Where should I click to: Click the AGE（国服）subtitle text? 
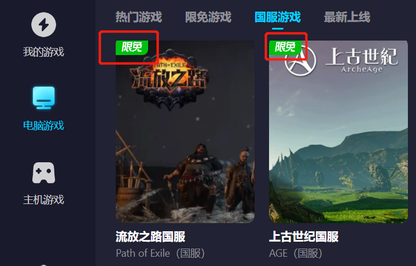tap(296, 253)
